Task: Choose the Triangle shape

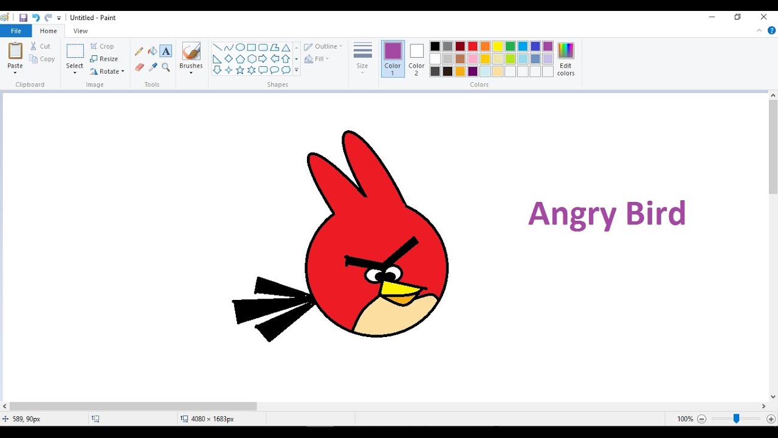Action: [286, 47]
